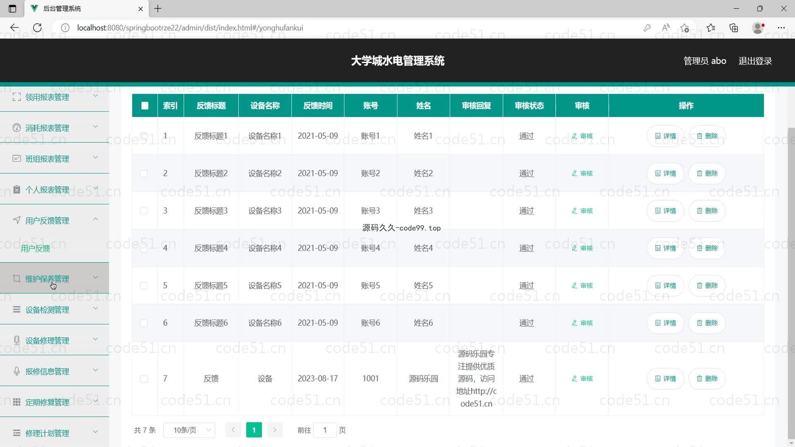Click 删除 for row 反馈标题3
The width and height of the screenshot is (795, 447).
707,211
